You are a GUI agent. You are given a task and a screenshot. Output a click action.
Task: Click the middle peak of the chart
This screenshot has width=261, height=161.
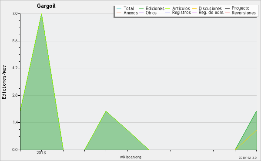coord(106,111)
